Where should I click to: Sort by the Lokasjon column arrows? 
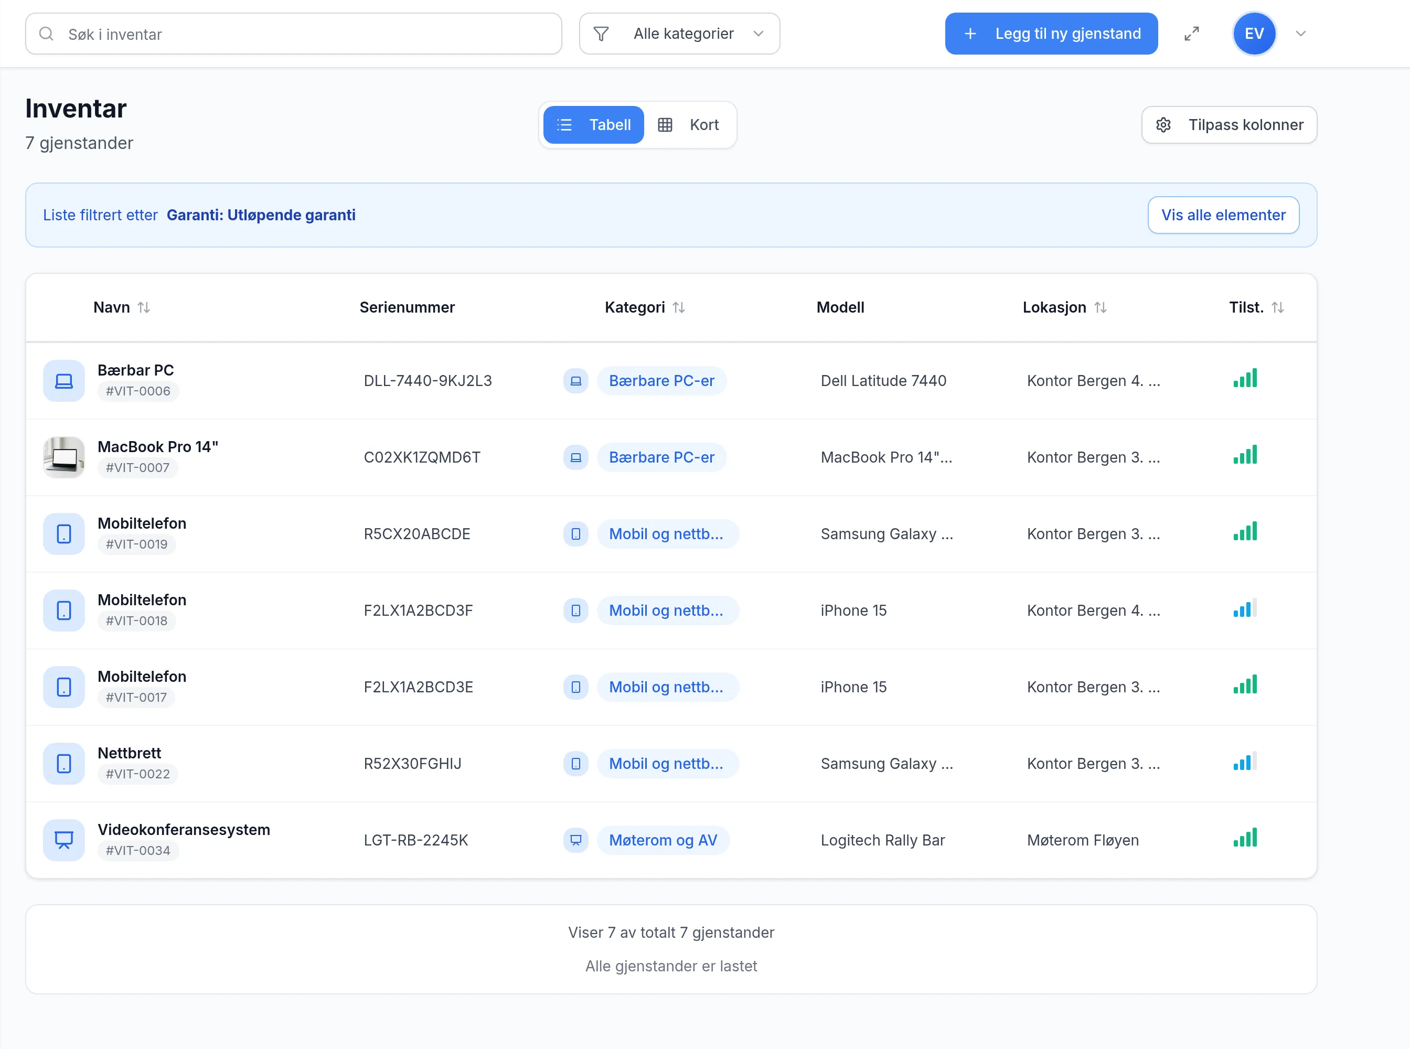1101,307
